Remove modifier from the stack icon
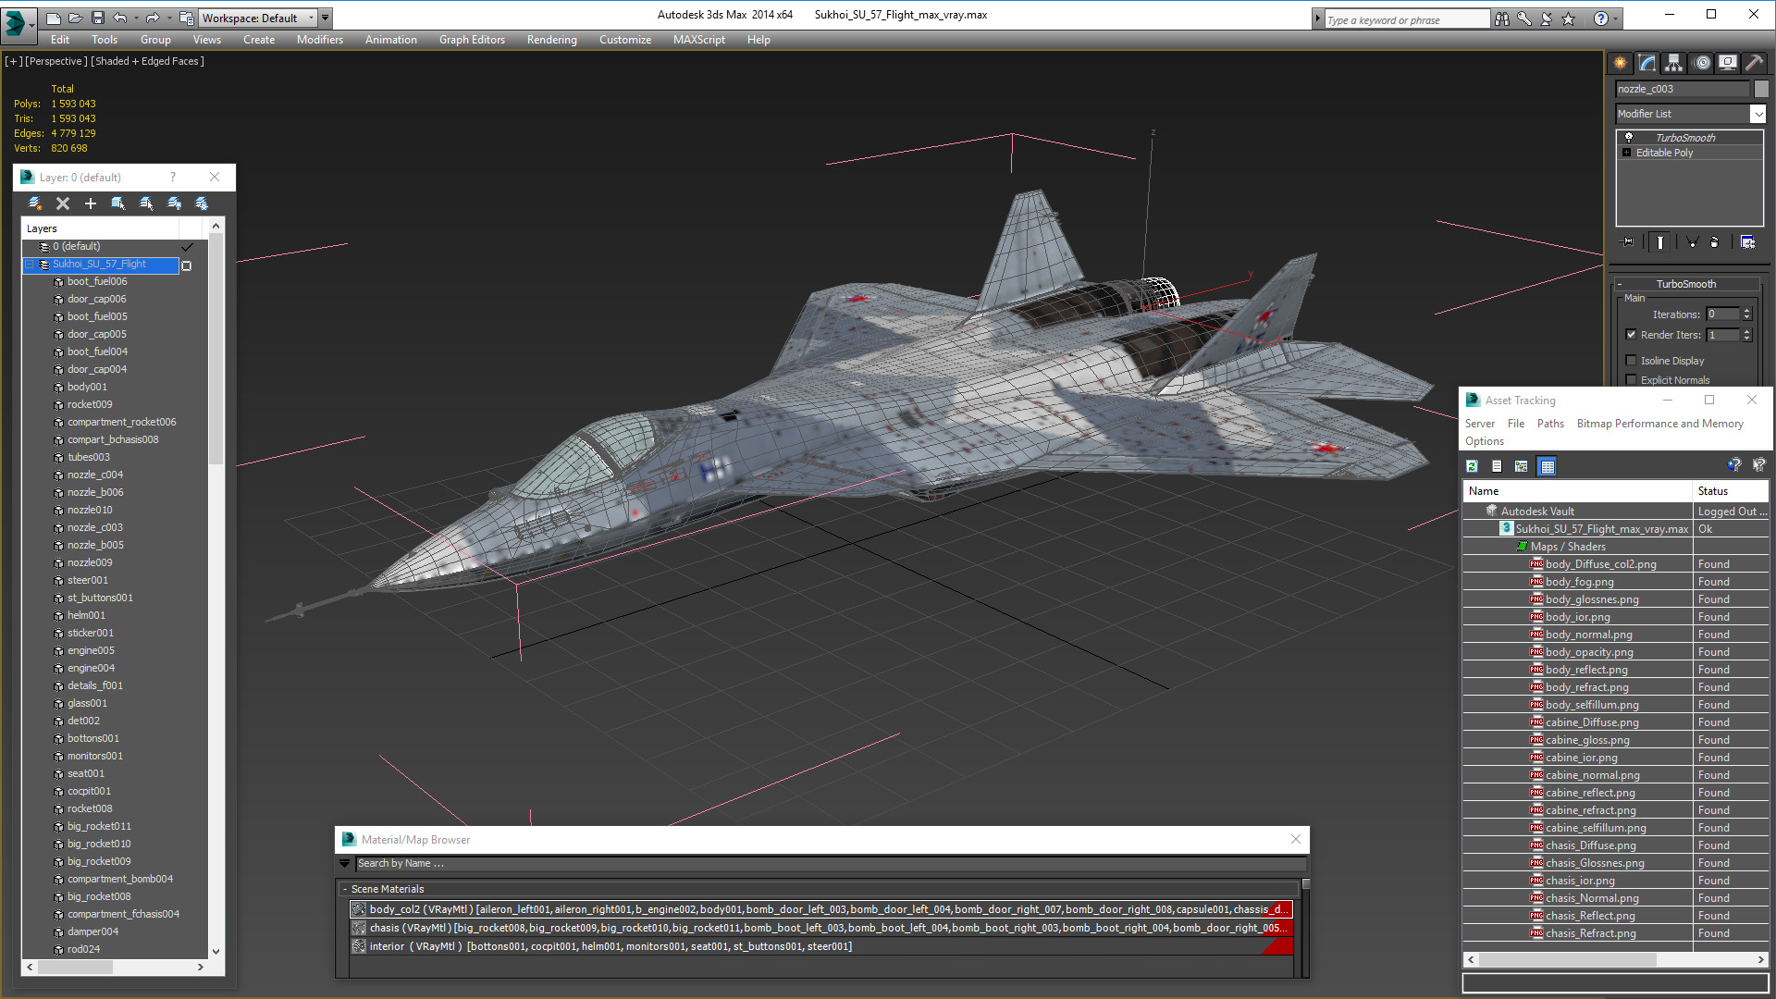Image resolution: width=1776 pixels, height=999 pixels. (x=1715, y=242)
